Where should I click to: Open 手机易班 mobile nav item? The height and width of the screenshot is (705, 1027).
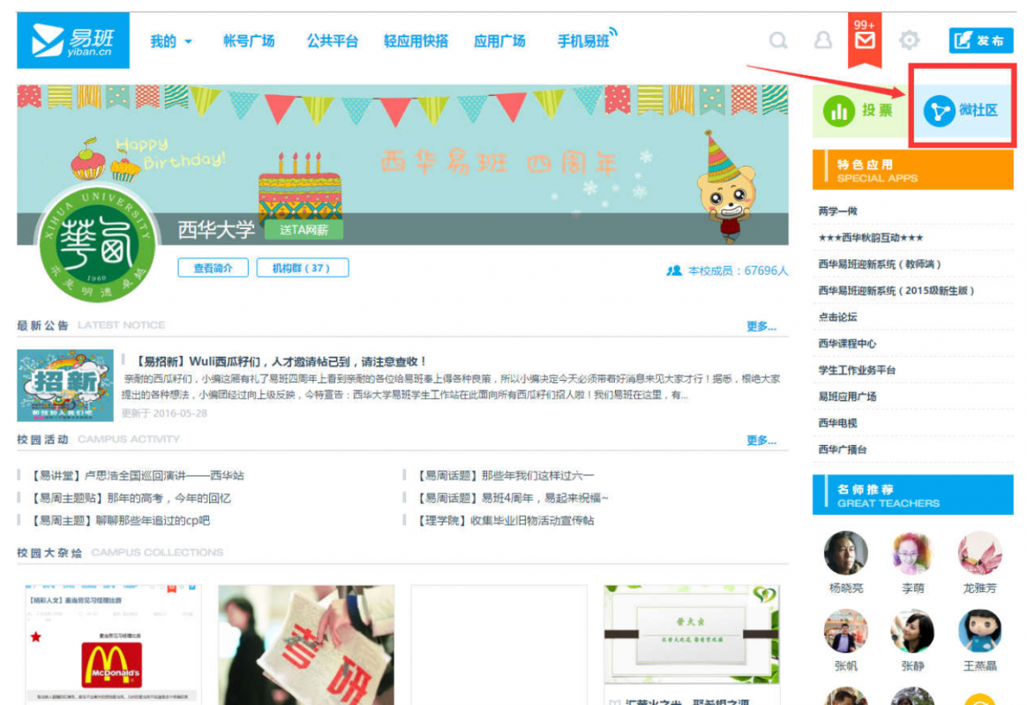tap(584, 41)
